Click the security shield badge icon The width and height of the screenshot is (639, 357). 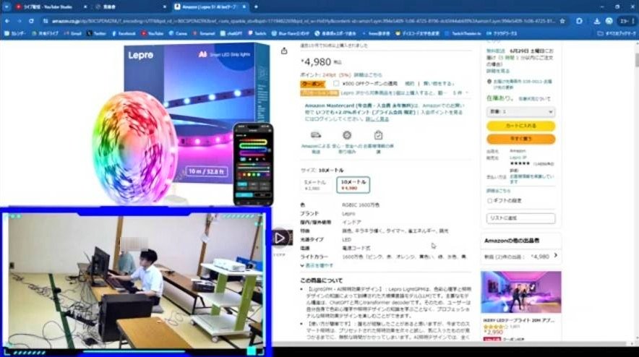pos(347,135)
